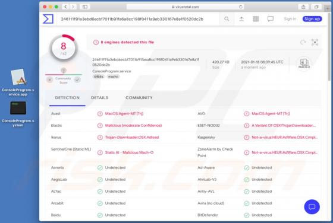Open the blue chat bubble button

click(x=312, y=207)
